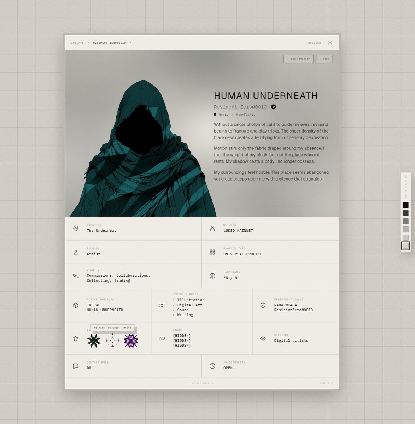Click the Non-Fiction tag
The height and width of the screenshot is (424, 415).
[247, 114]
